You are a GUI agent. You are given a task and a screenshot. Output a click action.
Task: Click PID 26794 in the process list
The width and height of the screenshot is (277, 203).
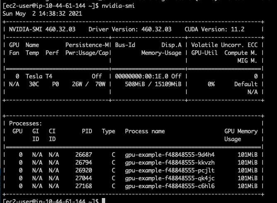pyautogui.click(x=84, y=163)
